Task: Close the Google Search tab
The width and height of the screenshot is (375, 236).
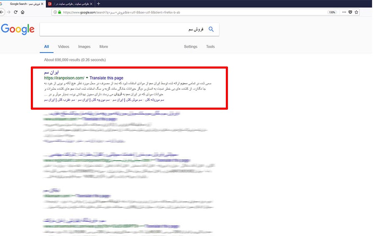Action: [x=42, y=4]
